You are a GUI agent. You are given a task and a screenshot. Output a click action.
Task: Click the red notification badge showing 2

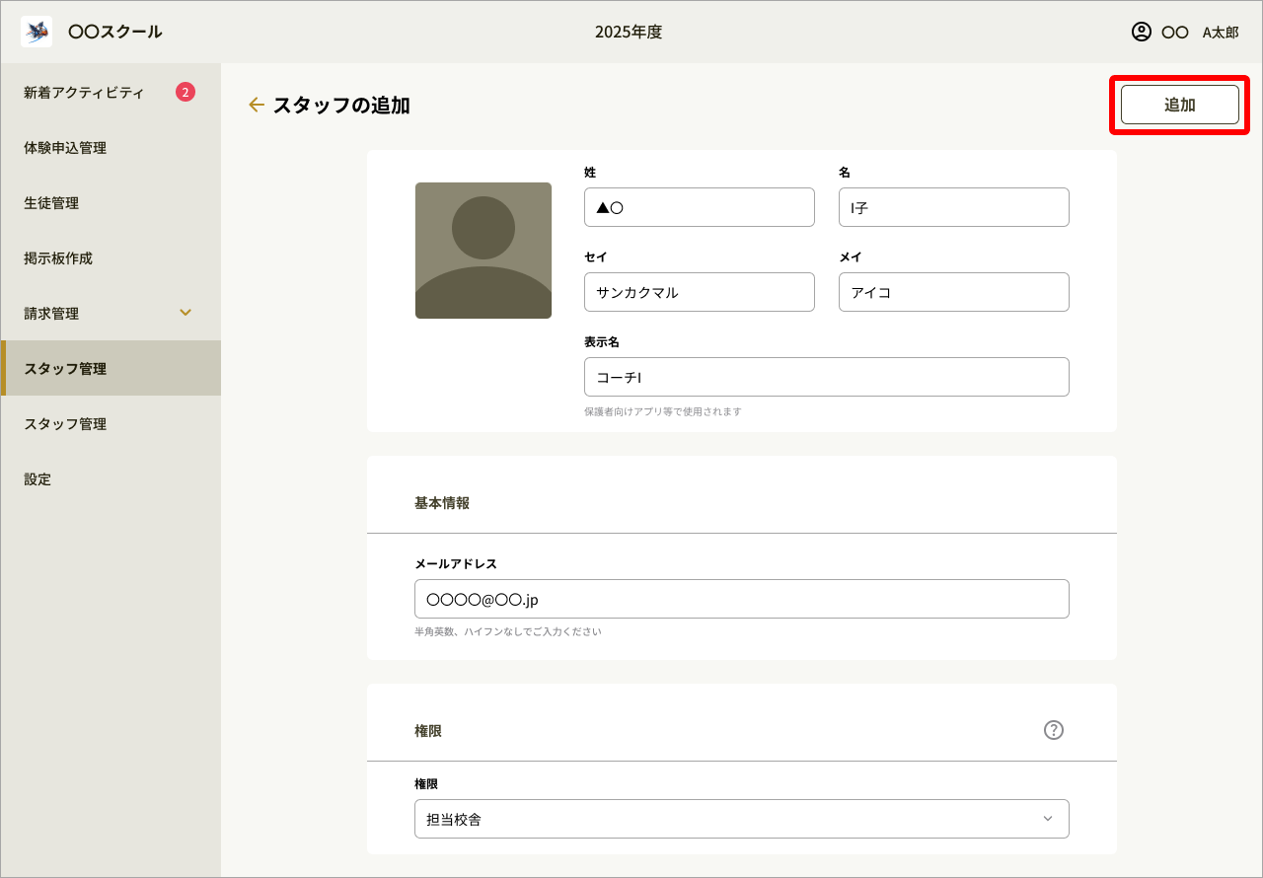tap(186, 93)
